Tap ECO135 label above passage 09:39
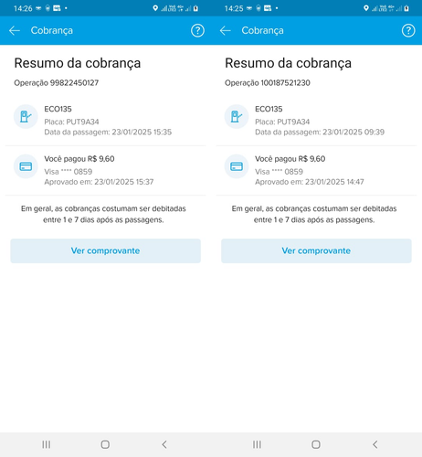The height and width of the screenshot is (457, 422). pyautogui.click(x=269, y=109)
